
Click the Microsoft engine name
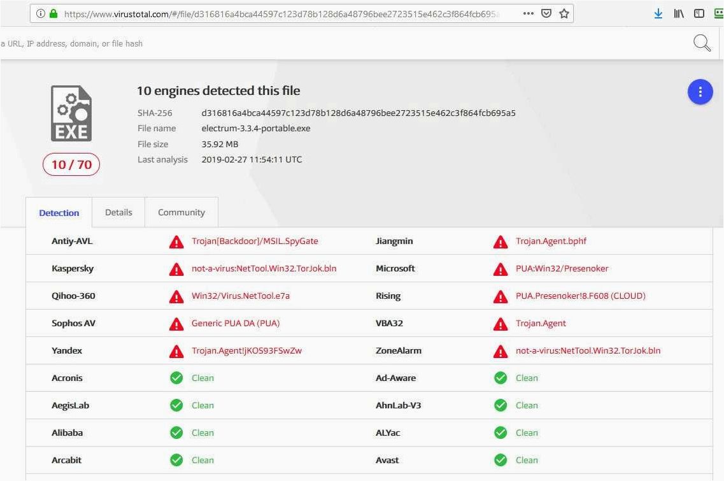[x=395, y=268]
